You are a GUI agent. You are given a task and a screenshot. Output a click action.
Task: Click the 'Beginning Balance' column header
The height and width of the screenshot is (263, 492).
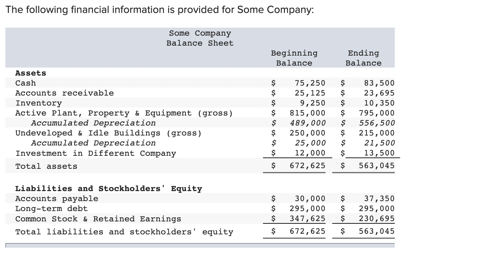[294, 58]
